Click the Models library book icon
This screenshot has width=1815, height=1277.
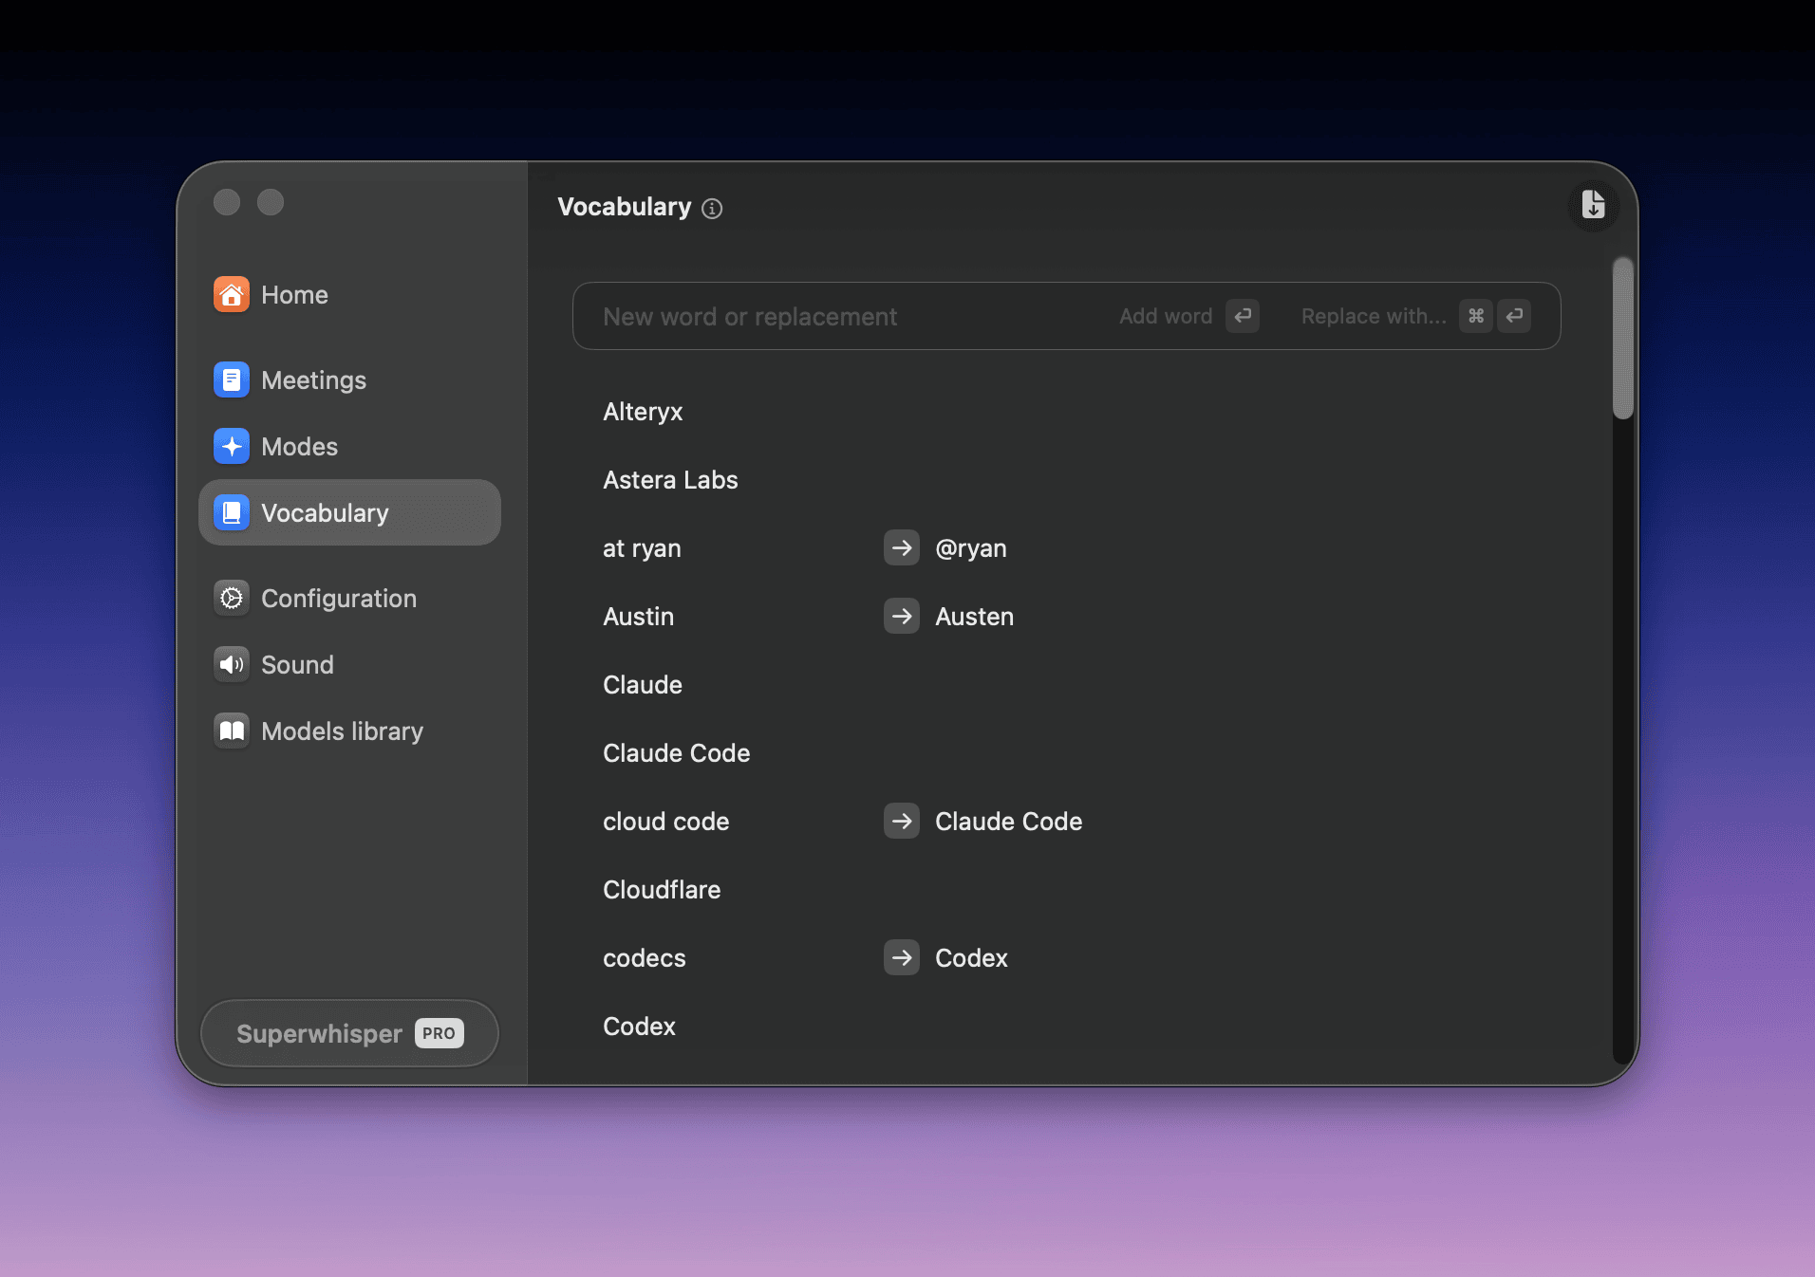click(232, 731)
